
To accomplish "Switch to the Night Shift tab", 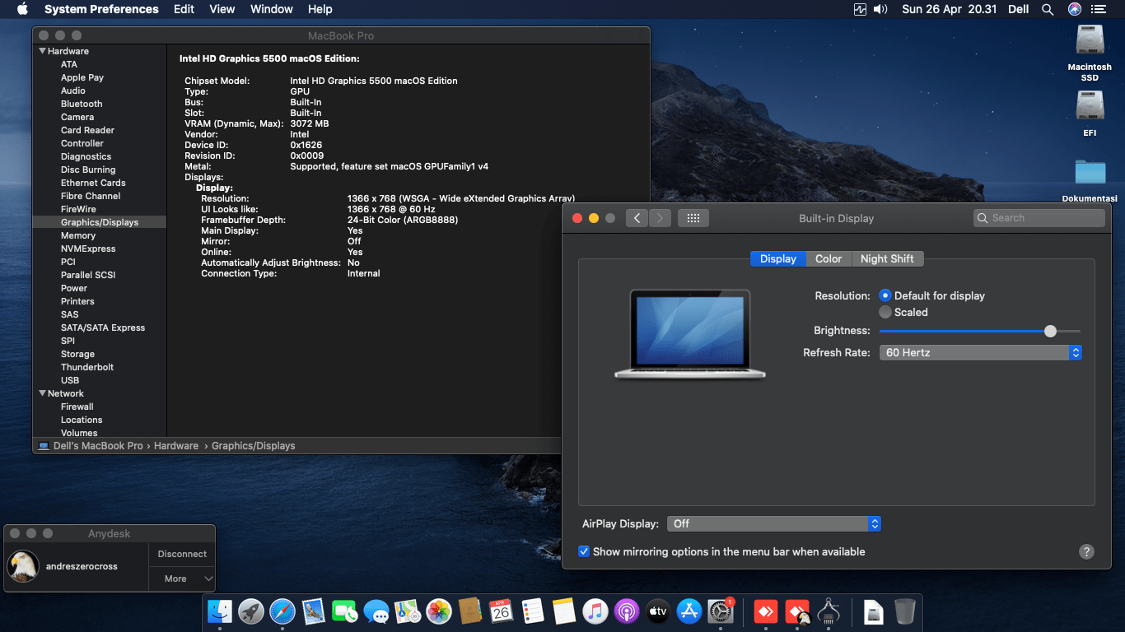I will point(887,258).
